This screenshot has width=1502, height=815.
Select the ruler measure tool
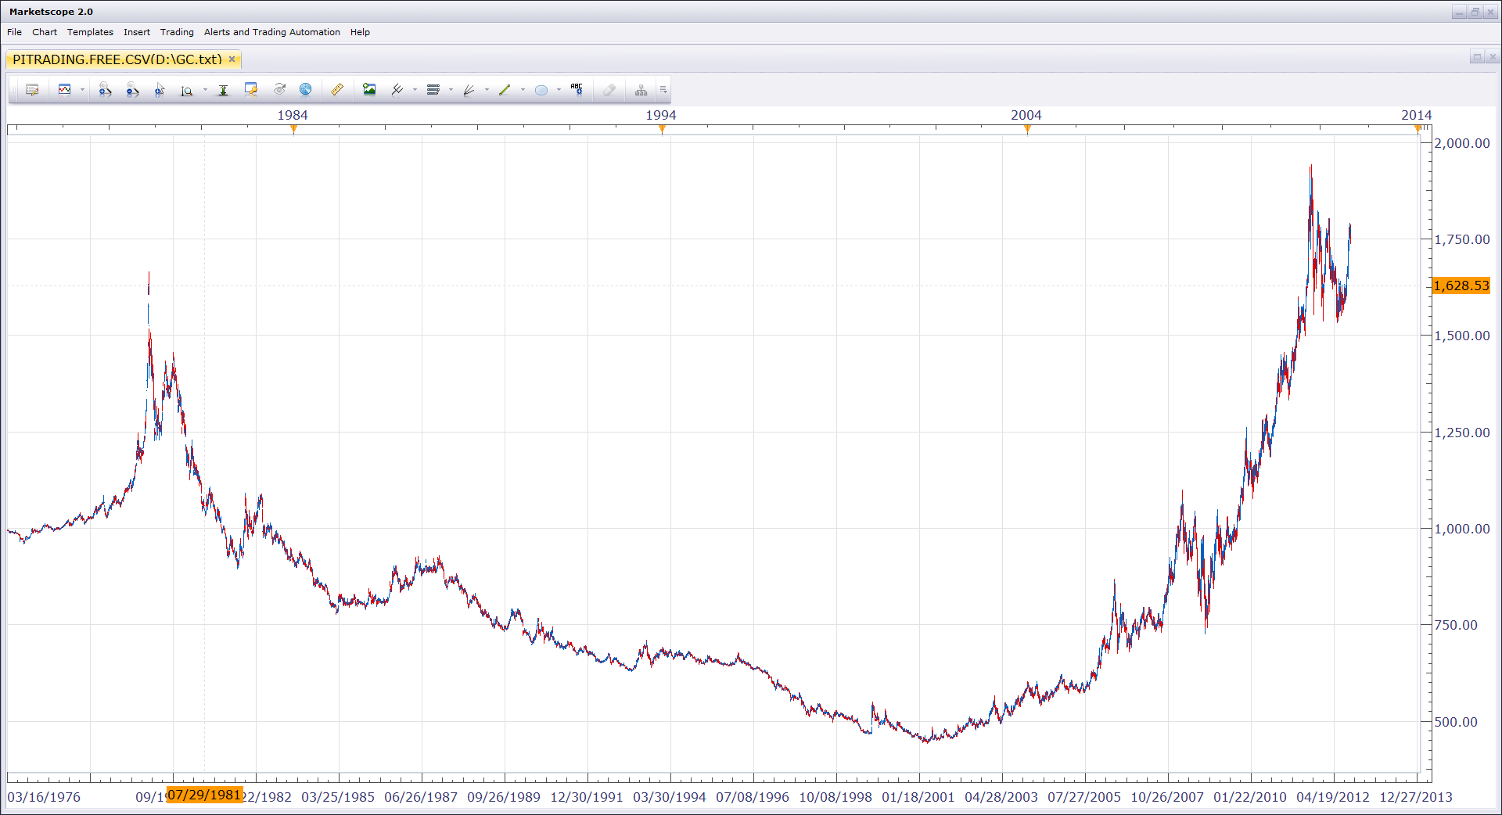(x=337, y=89)
